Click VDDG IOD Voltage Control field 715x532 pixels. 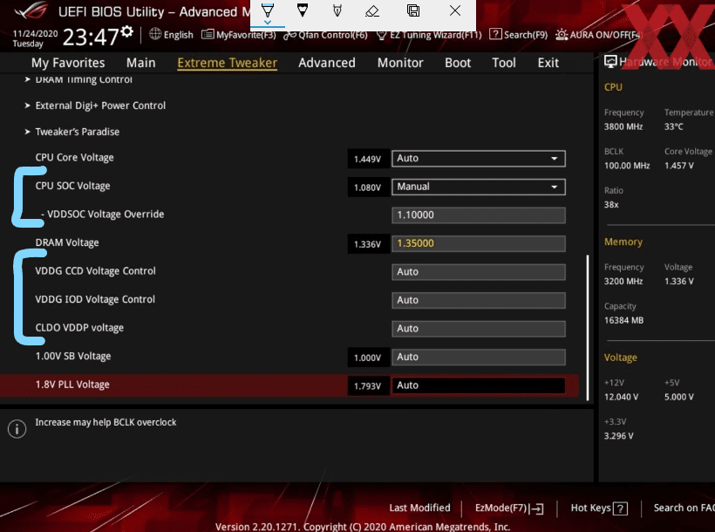479,300
